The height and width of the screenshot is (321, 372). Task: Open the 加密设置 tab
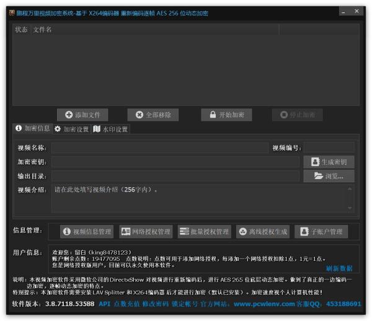click(71, 130)
